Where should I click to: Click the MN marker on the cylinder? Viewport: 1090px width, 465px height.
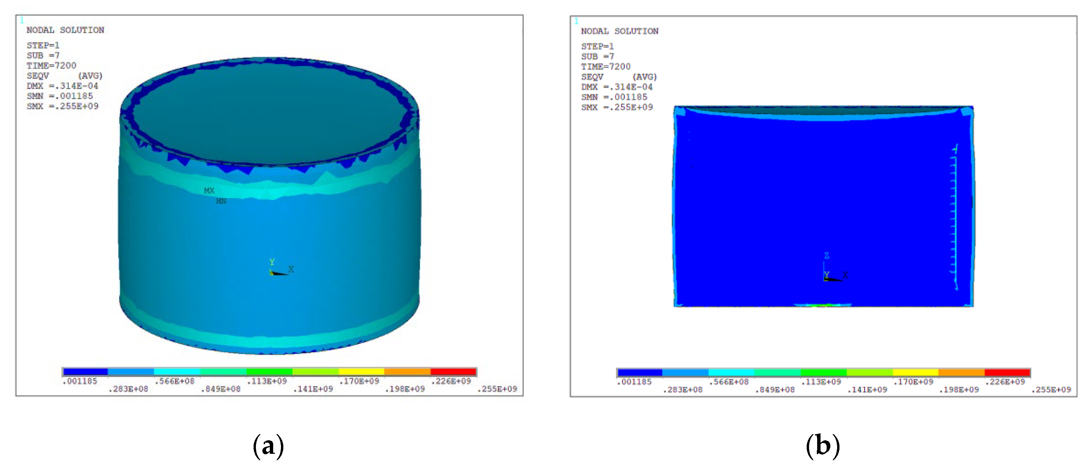(221, 201)
